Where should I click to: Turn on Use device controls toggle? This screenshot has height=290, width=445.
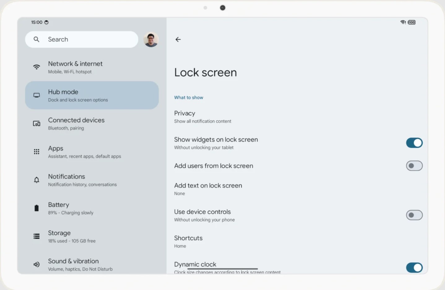coord(414,215)
